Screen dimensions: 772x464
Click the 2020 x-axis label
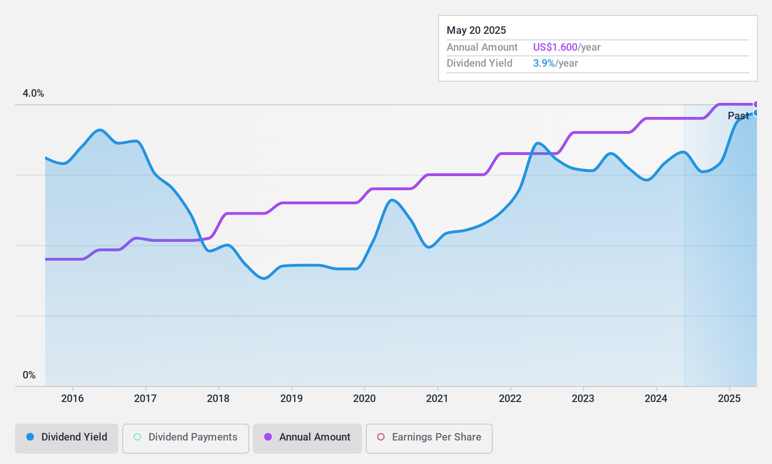click(364, 399)
